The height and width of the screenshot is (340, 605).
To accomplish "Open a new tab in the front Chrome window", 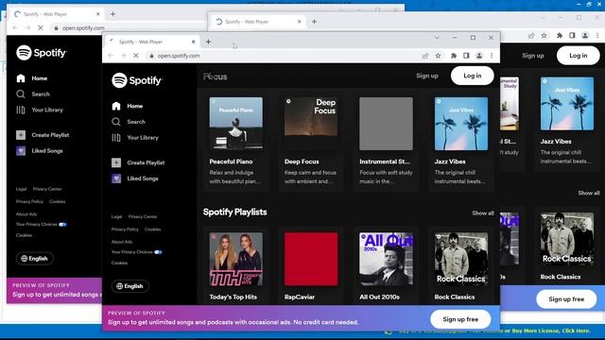I will tap(208, 42).
